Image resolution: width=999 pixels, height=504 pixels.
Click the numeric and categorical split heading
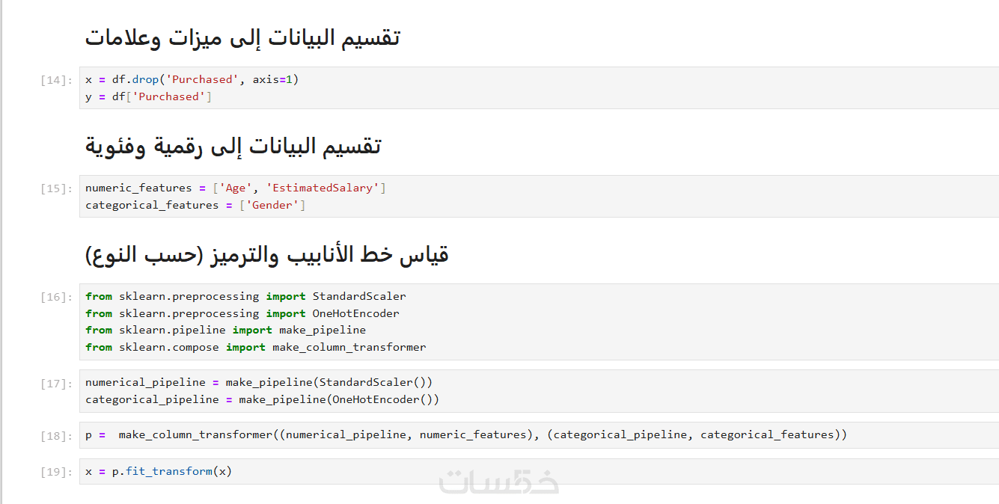point(233,146)
